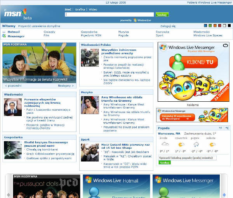
Task: Open headline Skutki kryzysu finansowego
Action: 46,144
